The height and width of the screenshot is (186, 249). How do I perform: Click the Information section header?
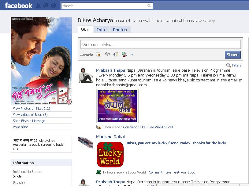41,163
